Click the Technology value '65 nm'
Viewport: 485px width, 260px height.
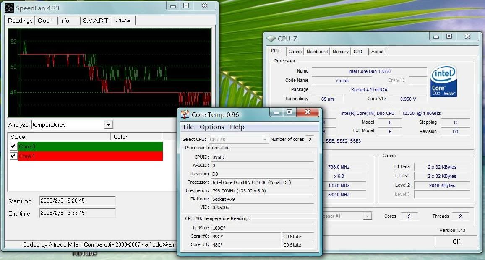327,99
